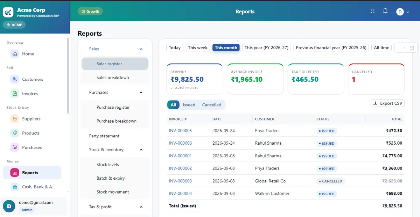Screen dimensions: 420x217
Task: Open the Party statement report
Action: (x=115, y=136)
